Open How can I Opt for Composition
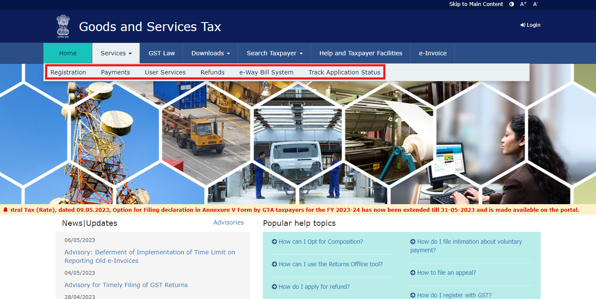Image resolution: width=596 pixels, height=299 pixels. click(321, 242)
